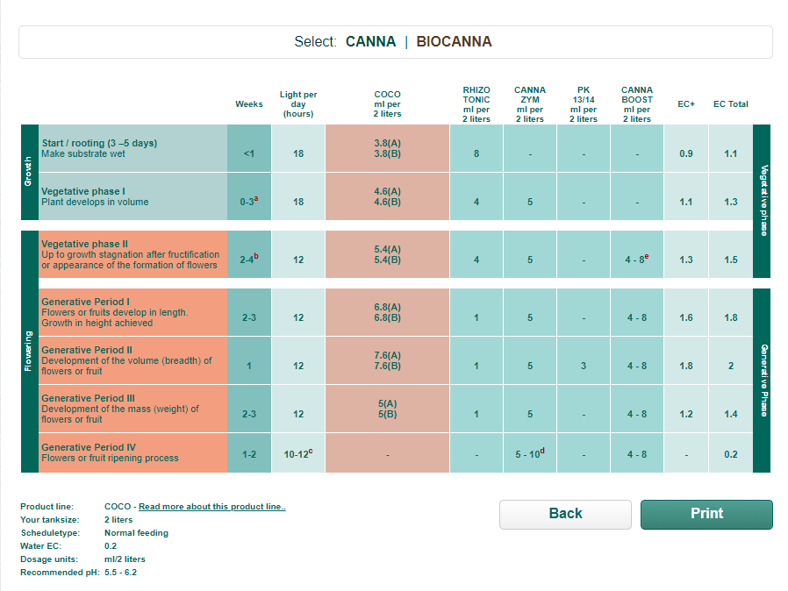This screenshot has height=591, width=788.
Task: Click the vertical Flowering section label
Action: pyautogui.click(x=29, y=352)
